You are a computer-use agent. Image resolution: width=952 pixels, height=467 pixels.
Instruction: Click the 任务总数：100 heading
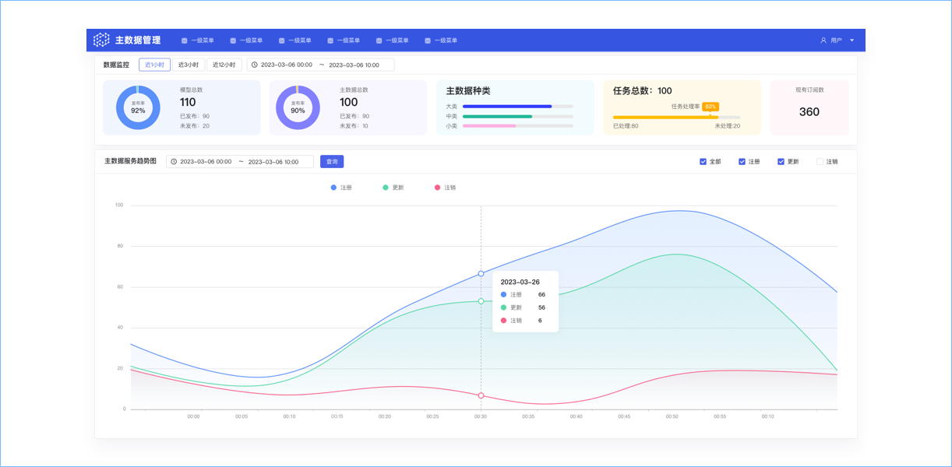pos(643,91)
